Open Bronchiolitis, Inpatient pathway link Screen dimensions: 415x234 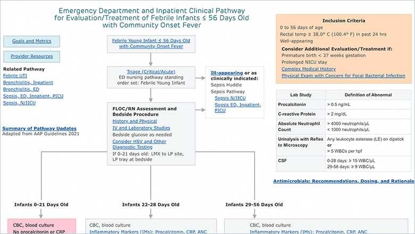click(28, 83)
